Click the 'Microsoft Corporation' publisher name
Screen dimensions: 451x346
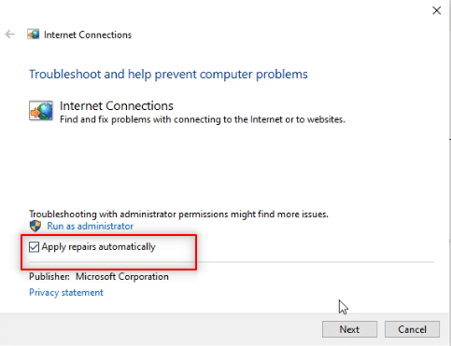point(122,276)
